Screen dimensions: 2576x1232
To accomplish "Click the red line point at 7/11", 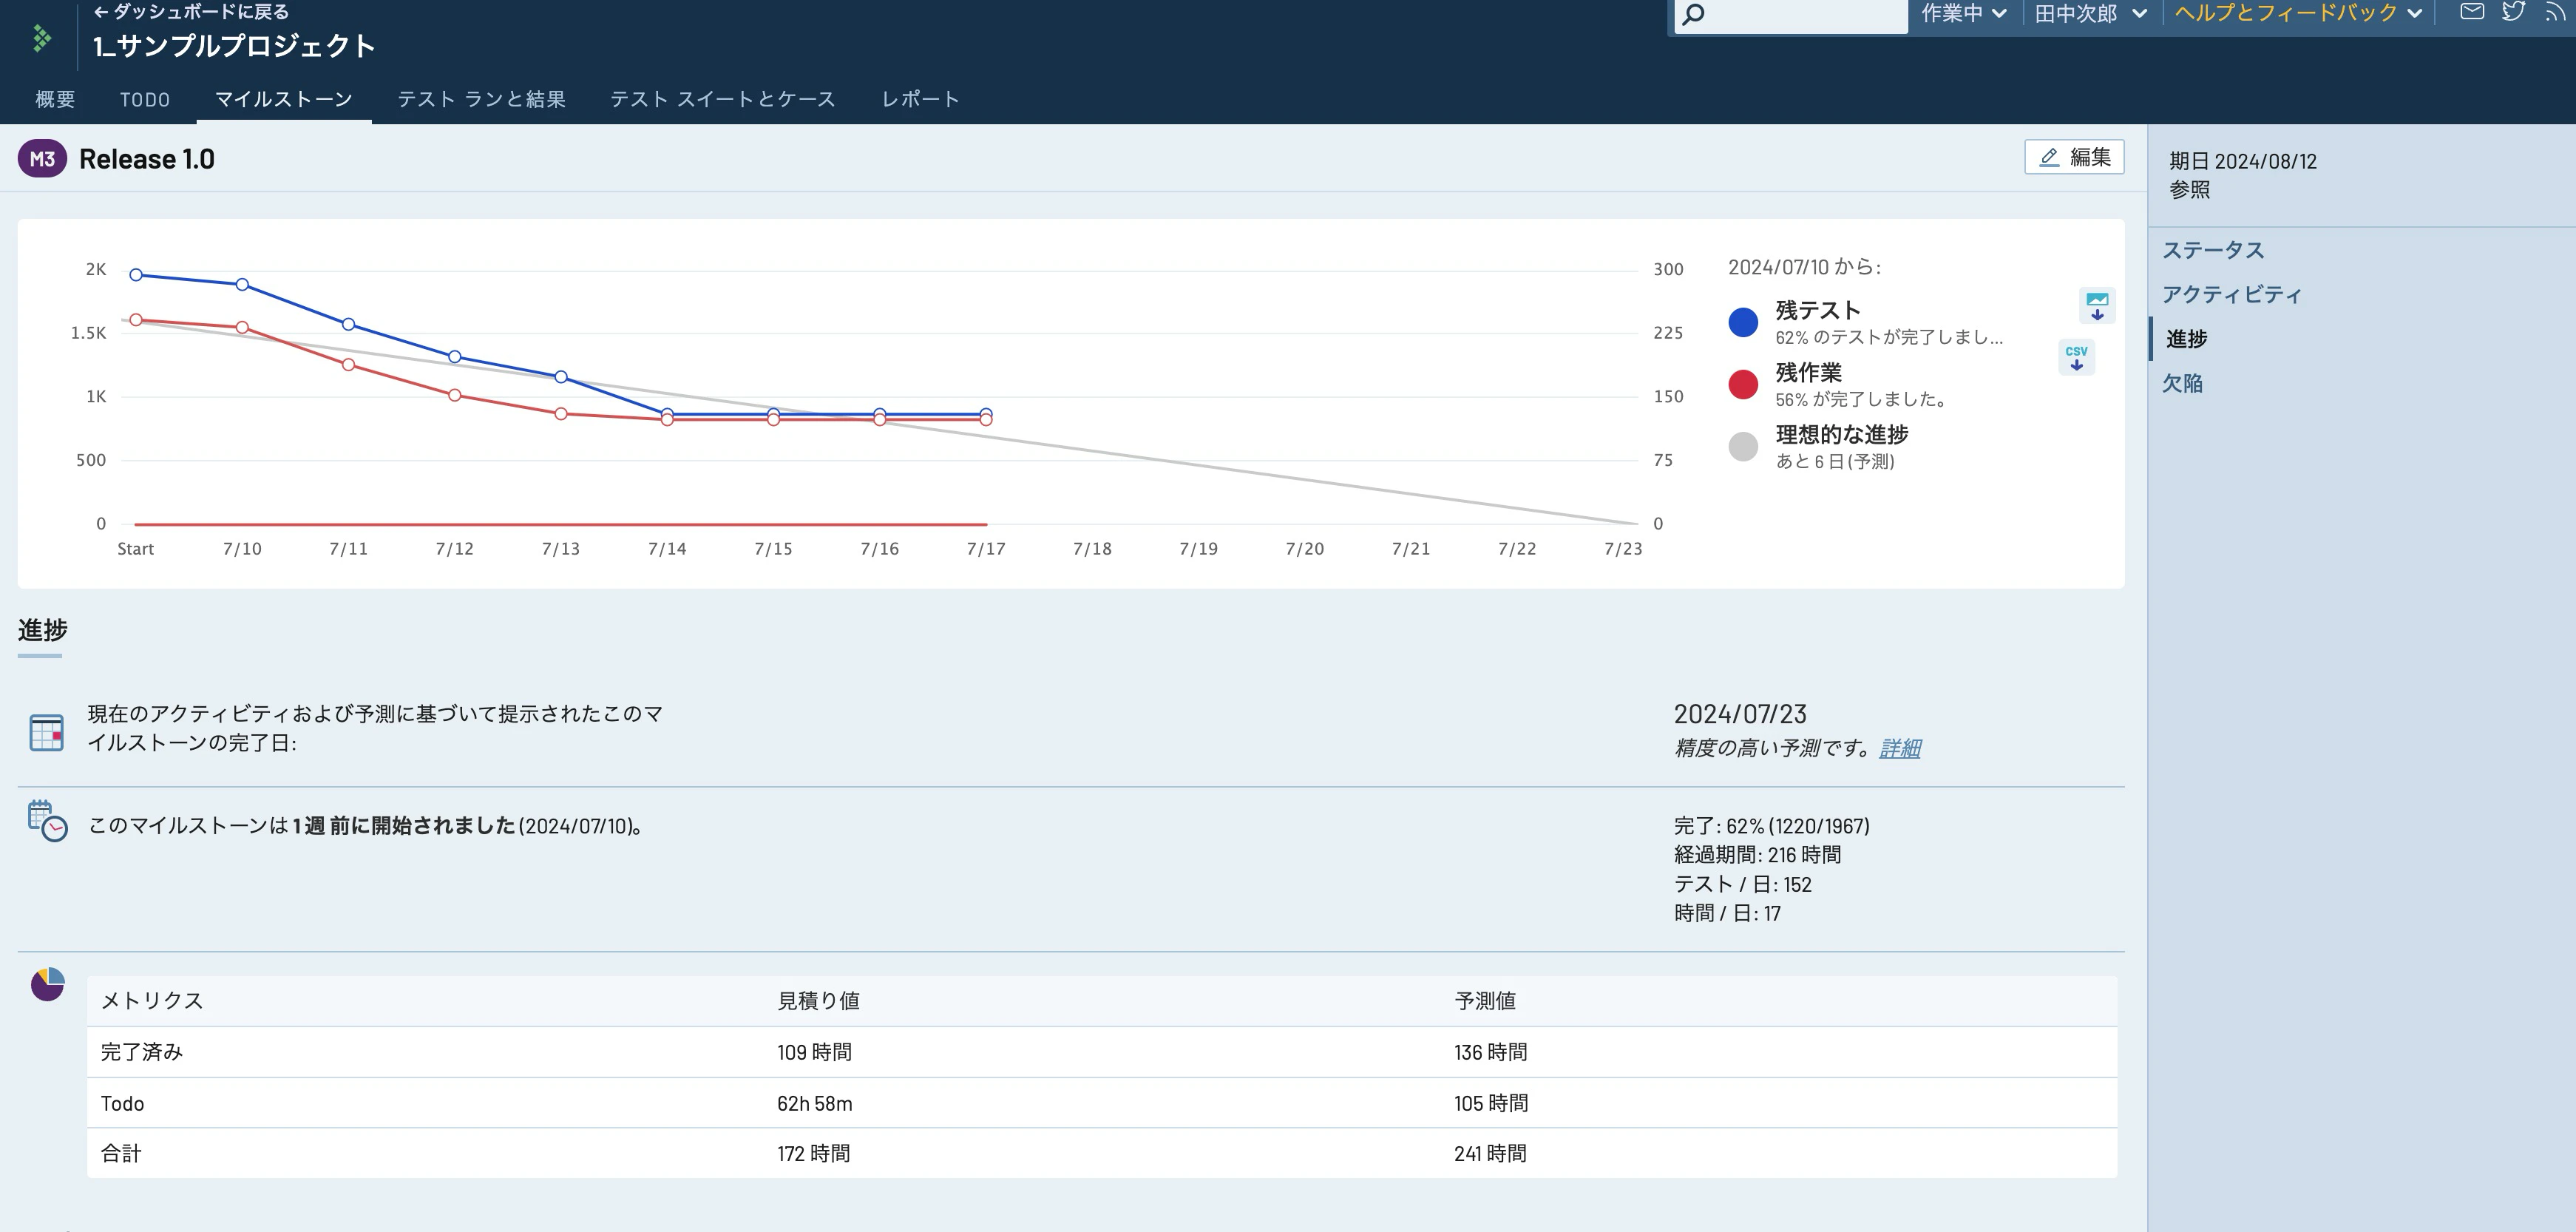I will [348, 364].
